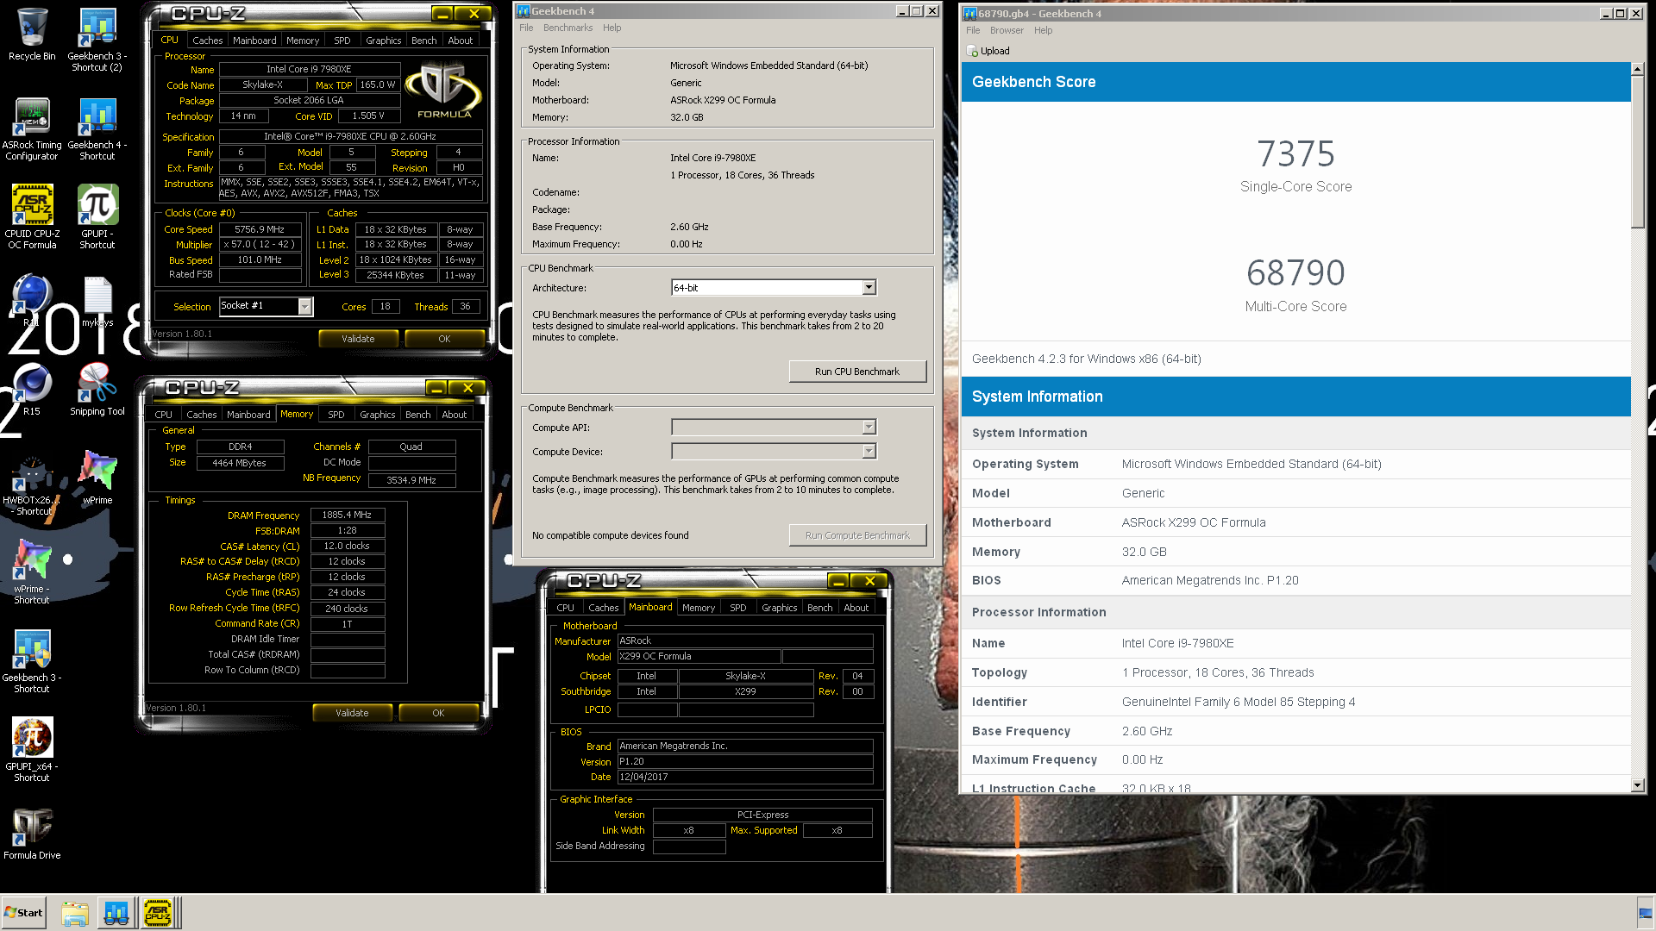Open Bench tab in top CPU-Z window
Screen dimensions: 1656x931
[x=423, y=41]
